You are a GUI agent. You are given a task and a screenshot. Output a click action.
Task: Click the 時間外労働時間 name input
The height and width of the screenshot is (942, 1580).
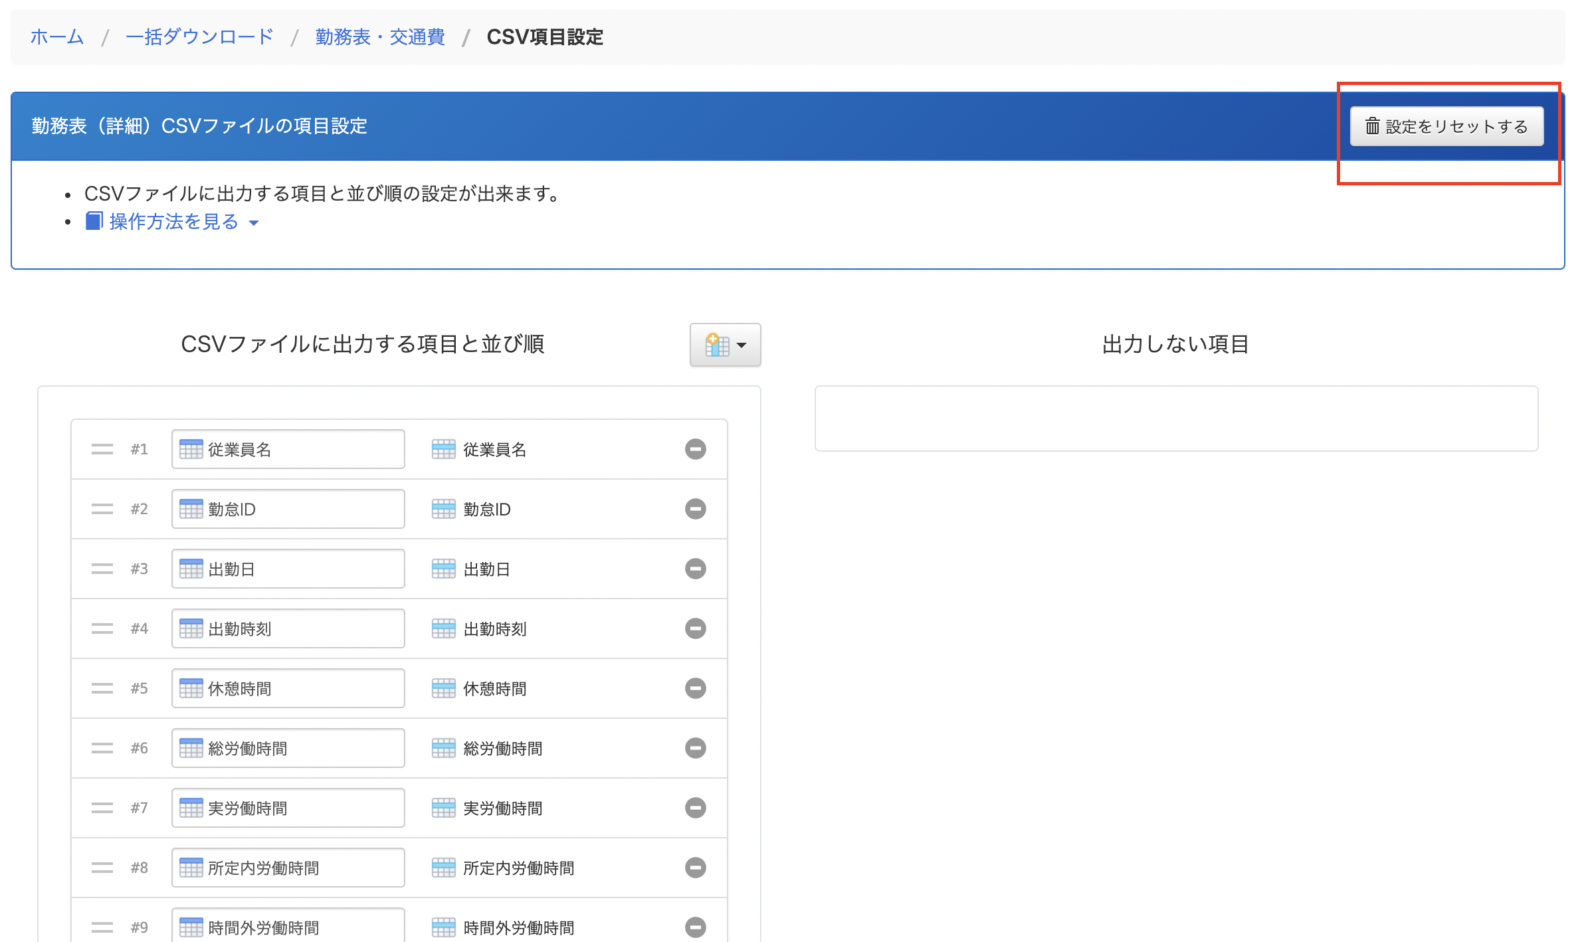pyautogui.click(x=288, y=927)
